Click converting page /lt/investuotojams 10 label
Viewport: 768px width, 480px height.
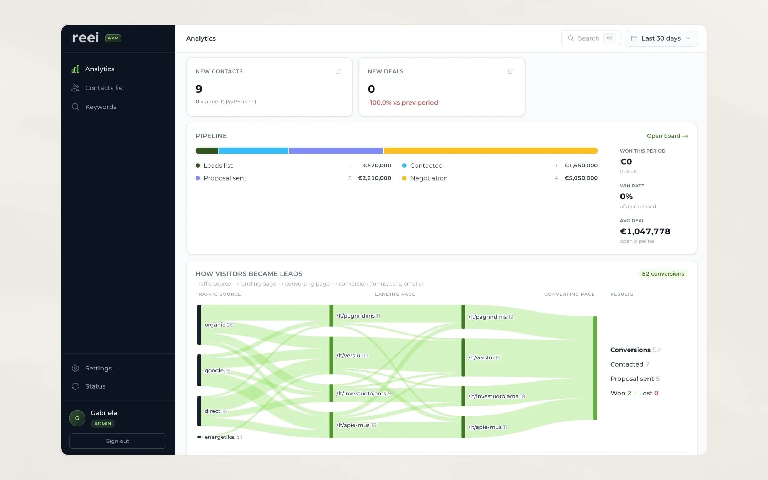click(x=497, y=396)
